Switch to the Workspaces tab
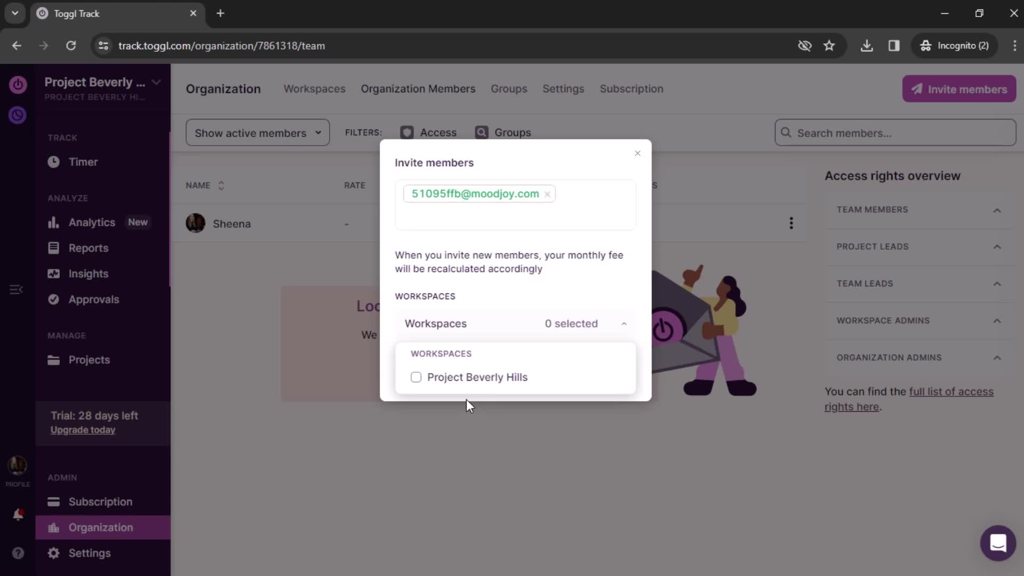Viewport: 1024px width, 576px height. (x=314, y=89)
